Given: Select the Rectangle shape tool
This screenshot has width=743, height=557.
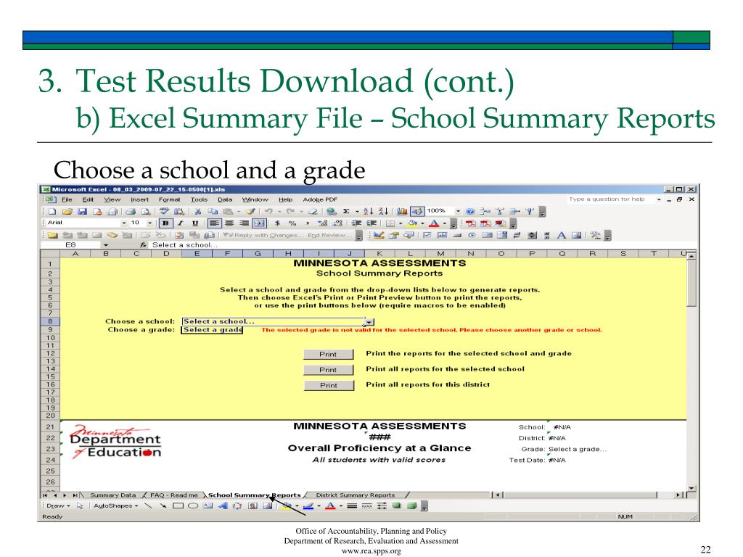Looking at the screenshot, I should (x=178, y=506).
